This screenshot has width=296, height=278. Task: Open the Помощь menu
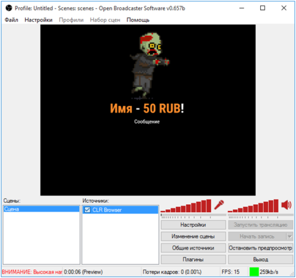click(x=138, y=20)
